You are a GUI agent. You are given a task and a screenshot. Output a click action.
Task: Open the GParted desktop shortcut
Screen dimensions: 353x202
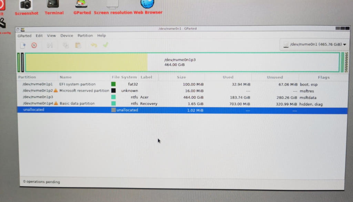[x=82, y=8]
